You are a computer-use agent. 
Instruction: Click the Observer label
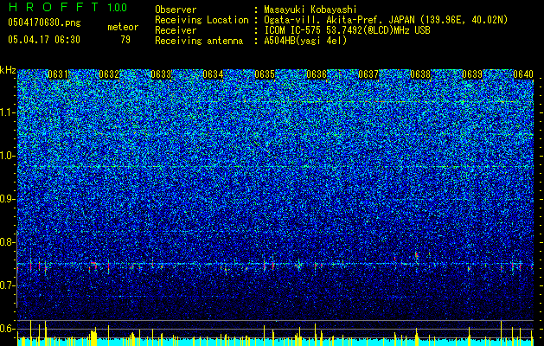point(176,10)
